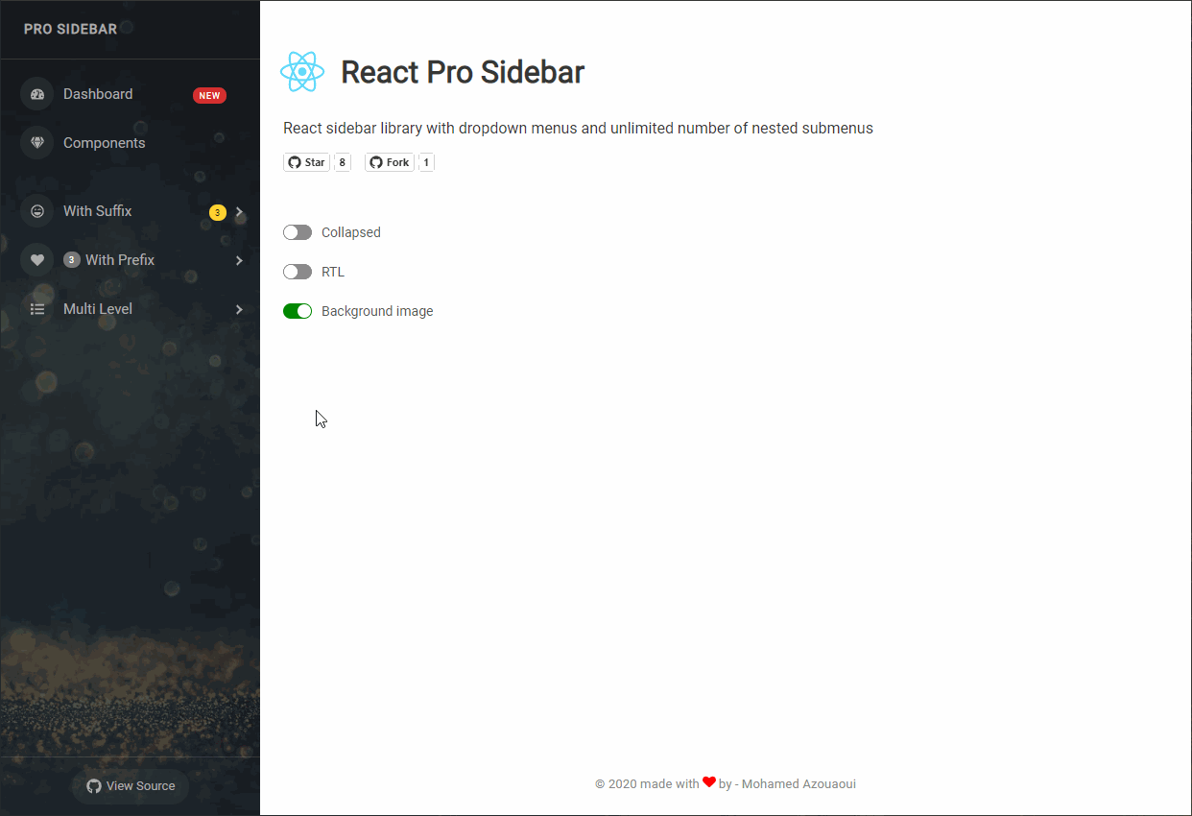Click the React atom logo next to the title

coord(302,71)
